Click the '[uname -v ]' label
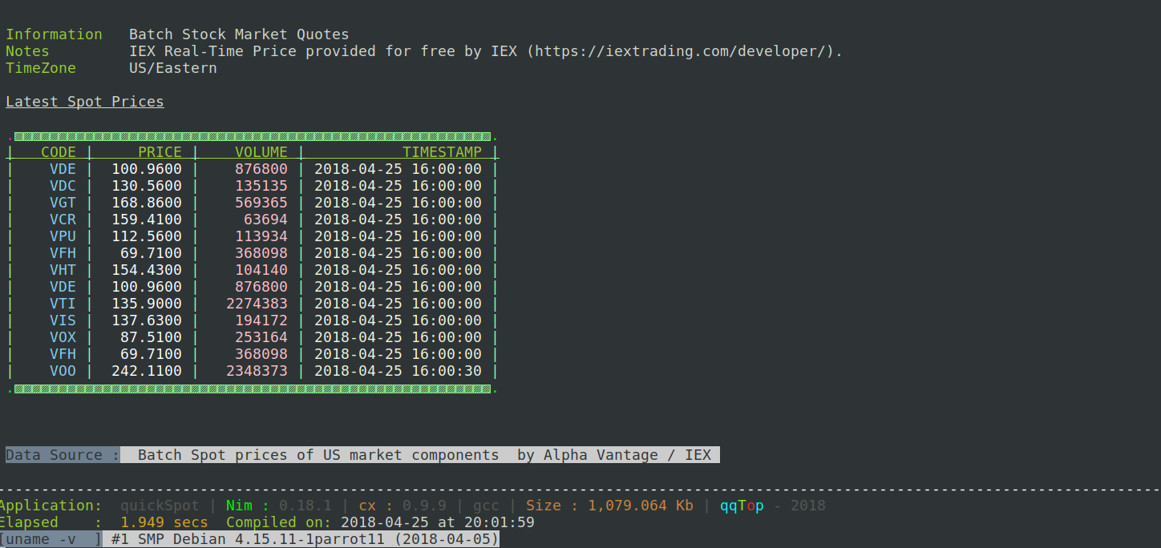This screenshot has width=1161, height=548. coord(51,539)
